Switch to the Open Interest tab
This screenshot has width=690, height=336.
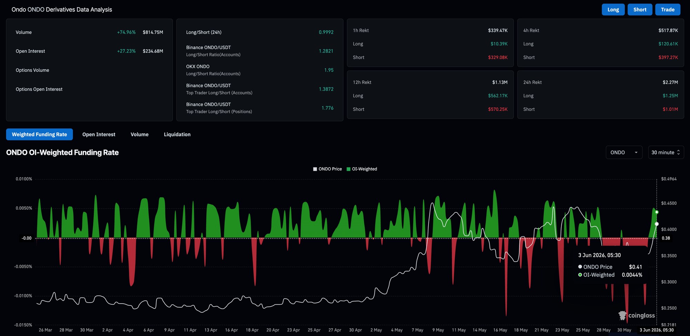pos(99,134)
